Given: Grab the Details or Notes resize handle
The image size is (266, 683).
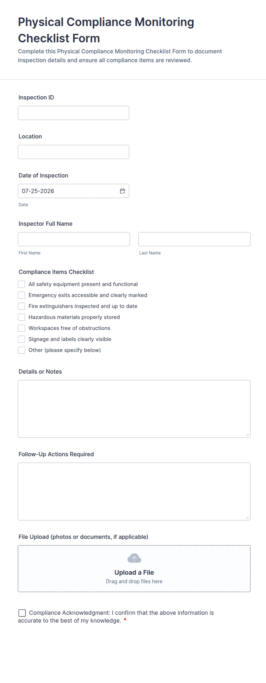Looking at the screenshot, I should 247,435.
